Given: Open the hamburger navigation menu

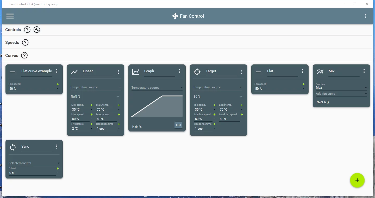Looking at the screenshot, I should pos(10,16).
